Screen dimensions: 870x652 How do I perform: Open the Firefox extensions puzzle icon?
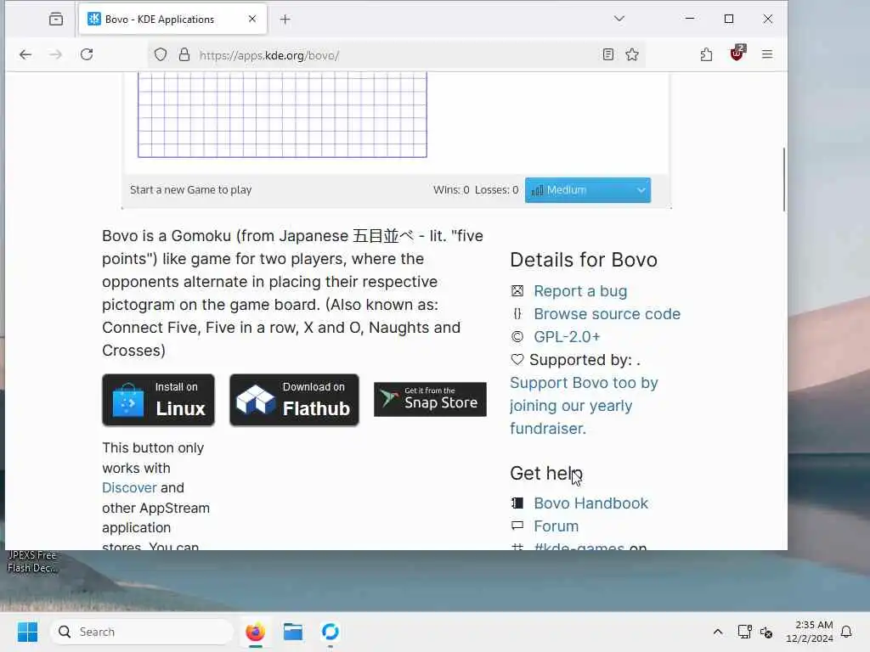point(706,54)
